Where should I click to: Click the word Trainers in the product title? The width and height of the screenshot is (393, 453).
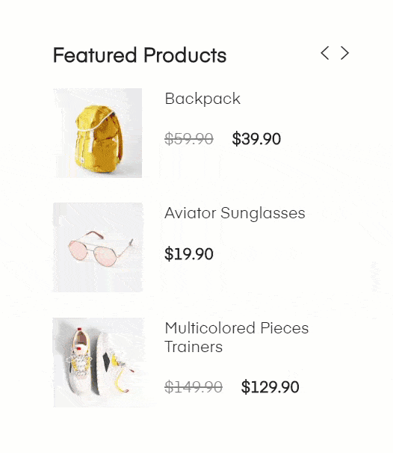[194, 347]
